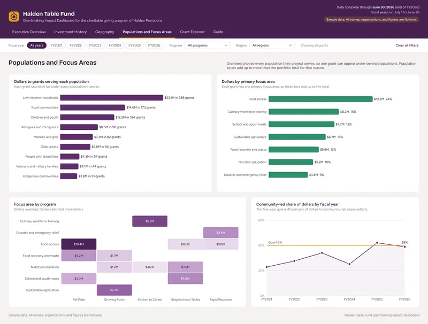Go to the Guide tab
The width and height of the screenshot is (428, 324).
218,32
